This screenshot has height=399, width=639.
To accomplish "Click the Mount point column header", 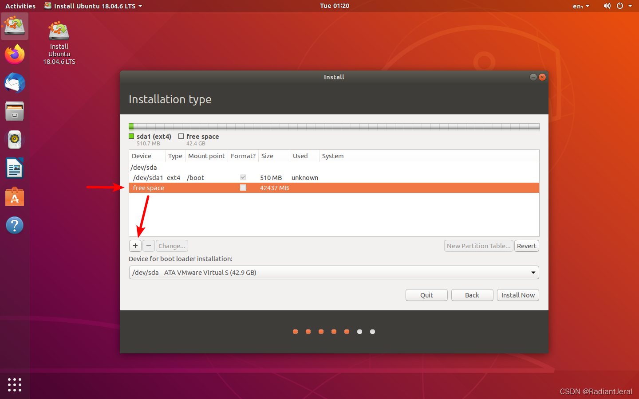I will [206, 156].
